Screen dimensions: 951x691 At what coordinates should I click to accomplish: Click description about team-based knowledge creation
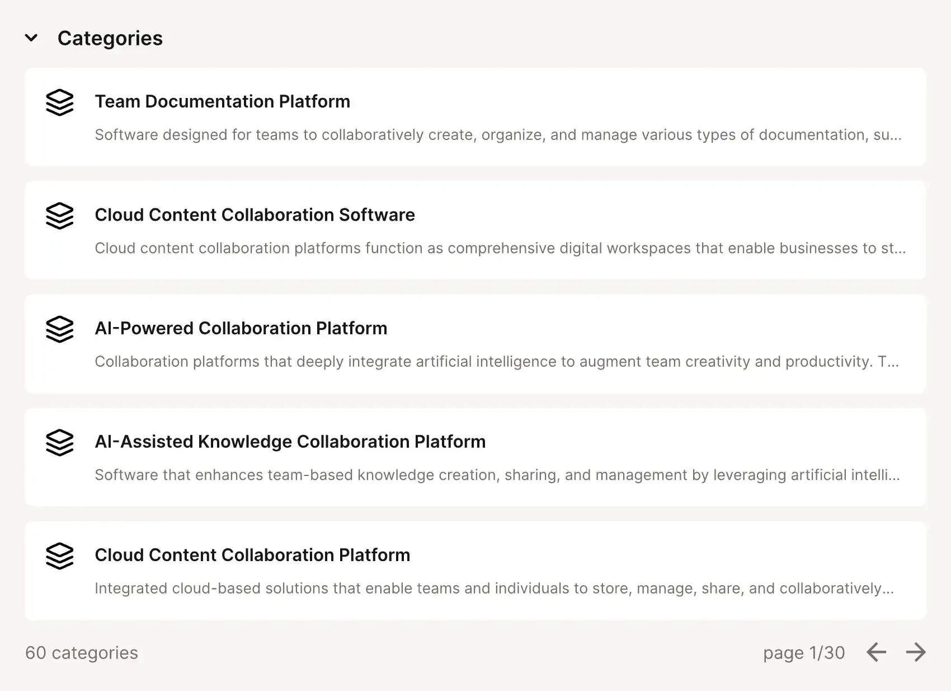[497, 475]
